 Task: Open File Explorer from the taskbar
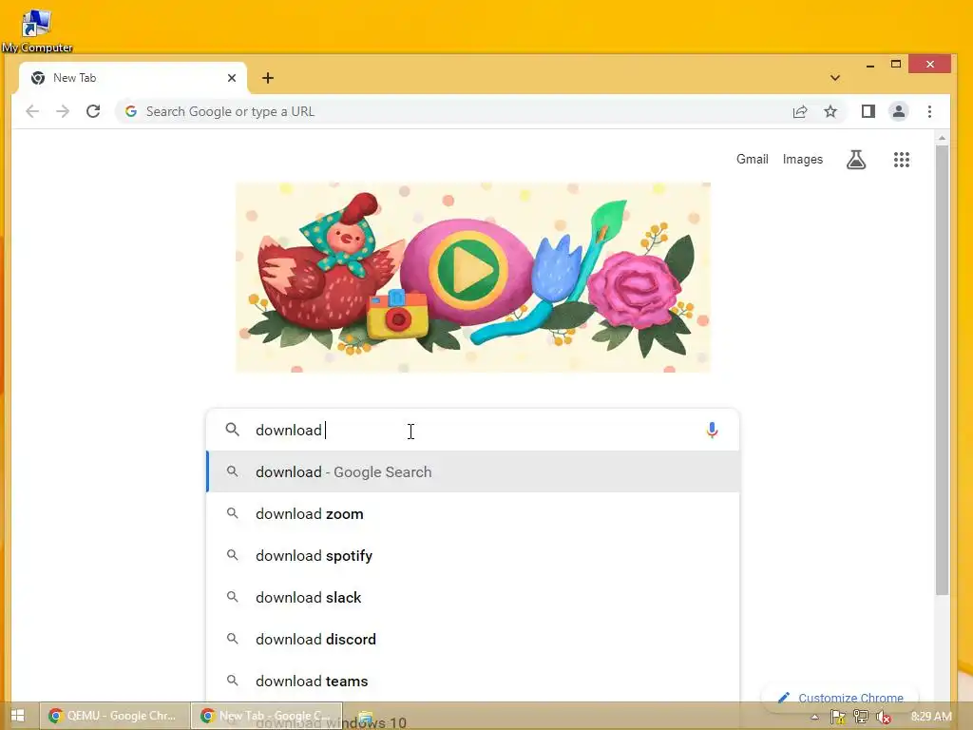click(x=366, y=718)
